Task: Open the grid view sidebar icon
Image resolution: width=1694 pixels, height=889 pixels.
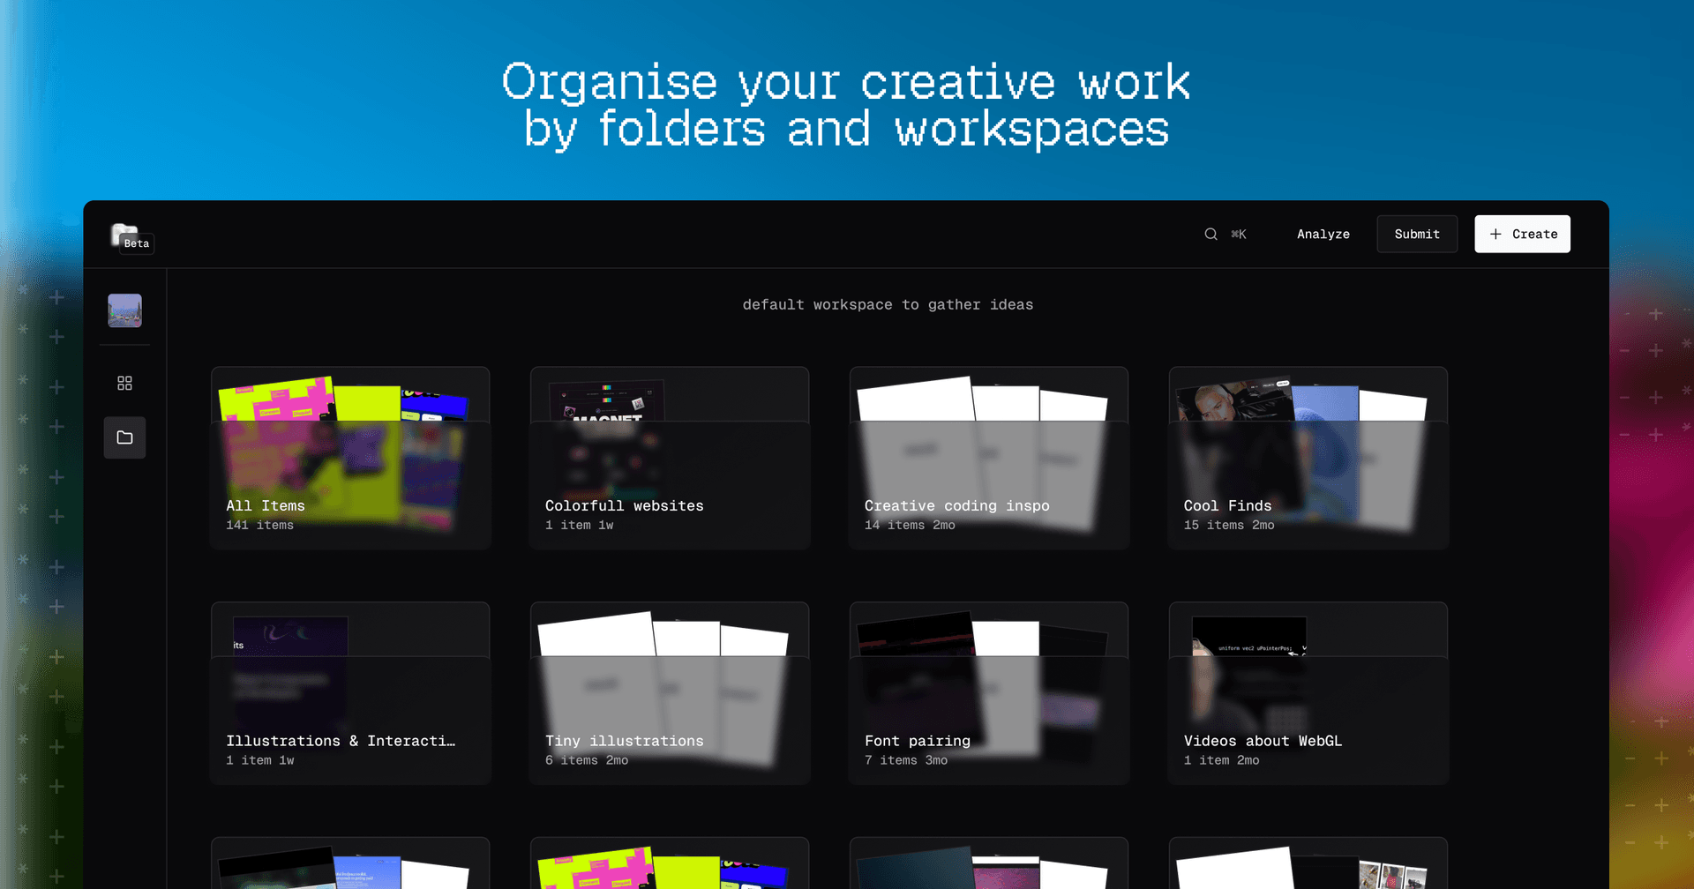Action: point(124,383)
